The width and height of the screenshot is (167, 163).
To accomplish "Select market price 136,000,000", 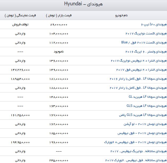I will (59, 61).
